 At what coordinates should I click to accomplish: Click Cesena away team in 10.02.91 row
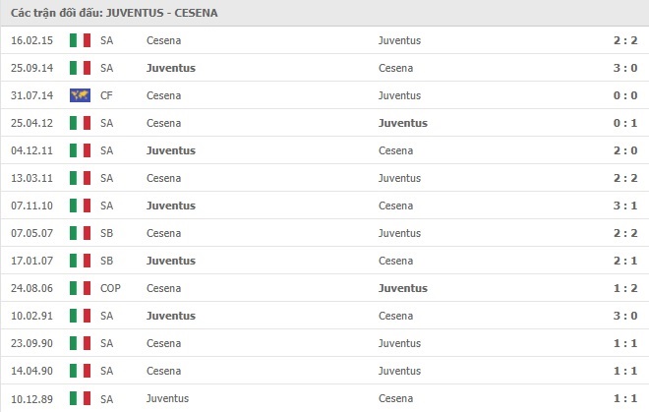(395, 316)
